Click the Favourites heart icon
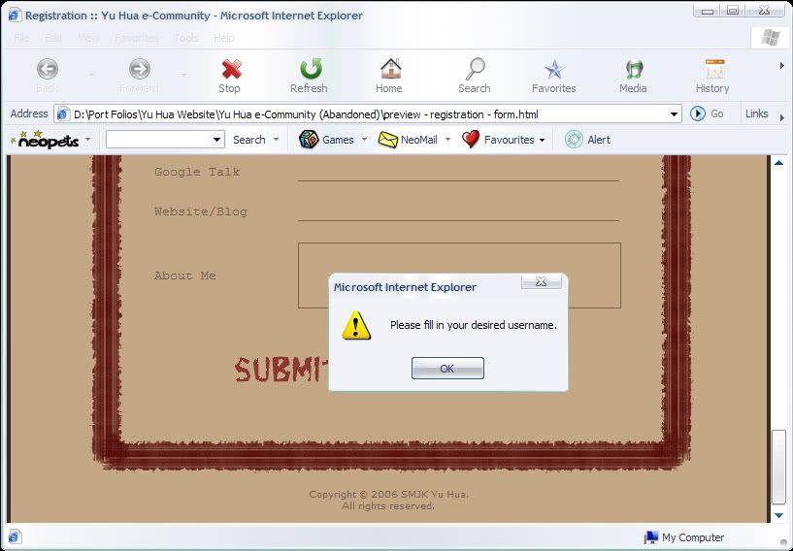 pyautogui.click(x=471, y=139)
